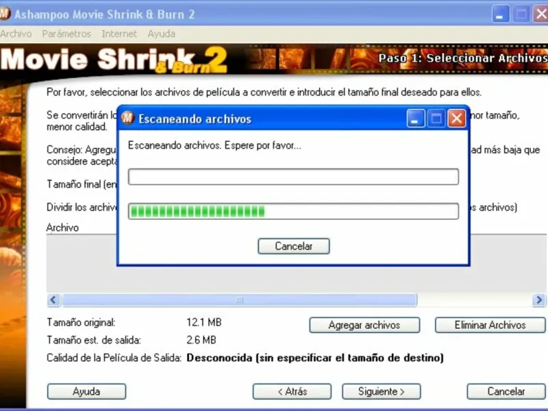
Task: Click the 'Calidad de la Película de Salida:' label
Action: tap(114, 358)
